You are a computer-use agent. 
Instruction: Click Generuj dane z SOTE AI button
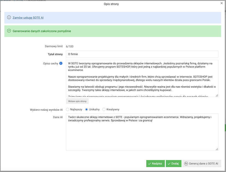[x=201, y=163]
